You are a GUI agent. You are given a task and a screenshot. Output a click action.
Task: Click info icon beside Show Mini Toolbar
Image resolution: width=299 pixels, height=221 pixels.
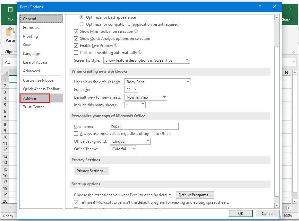point(136,31)
